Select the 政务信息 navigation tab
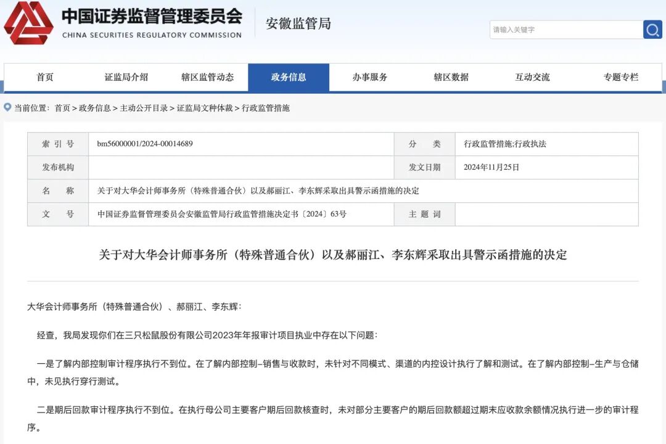The image size is (666, 444). coord(290,77)
